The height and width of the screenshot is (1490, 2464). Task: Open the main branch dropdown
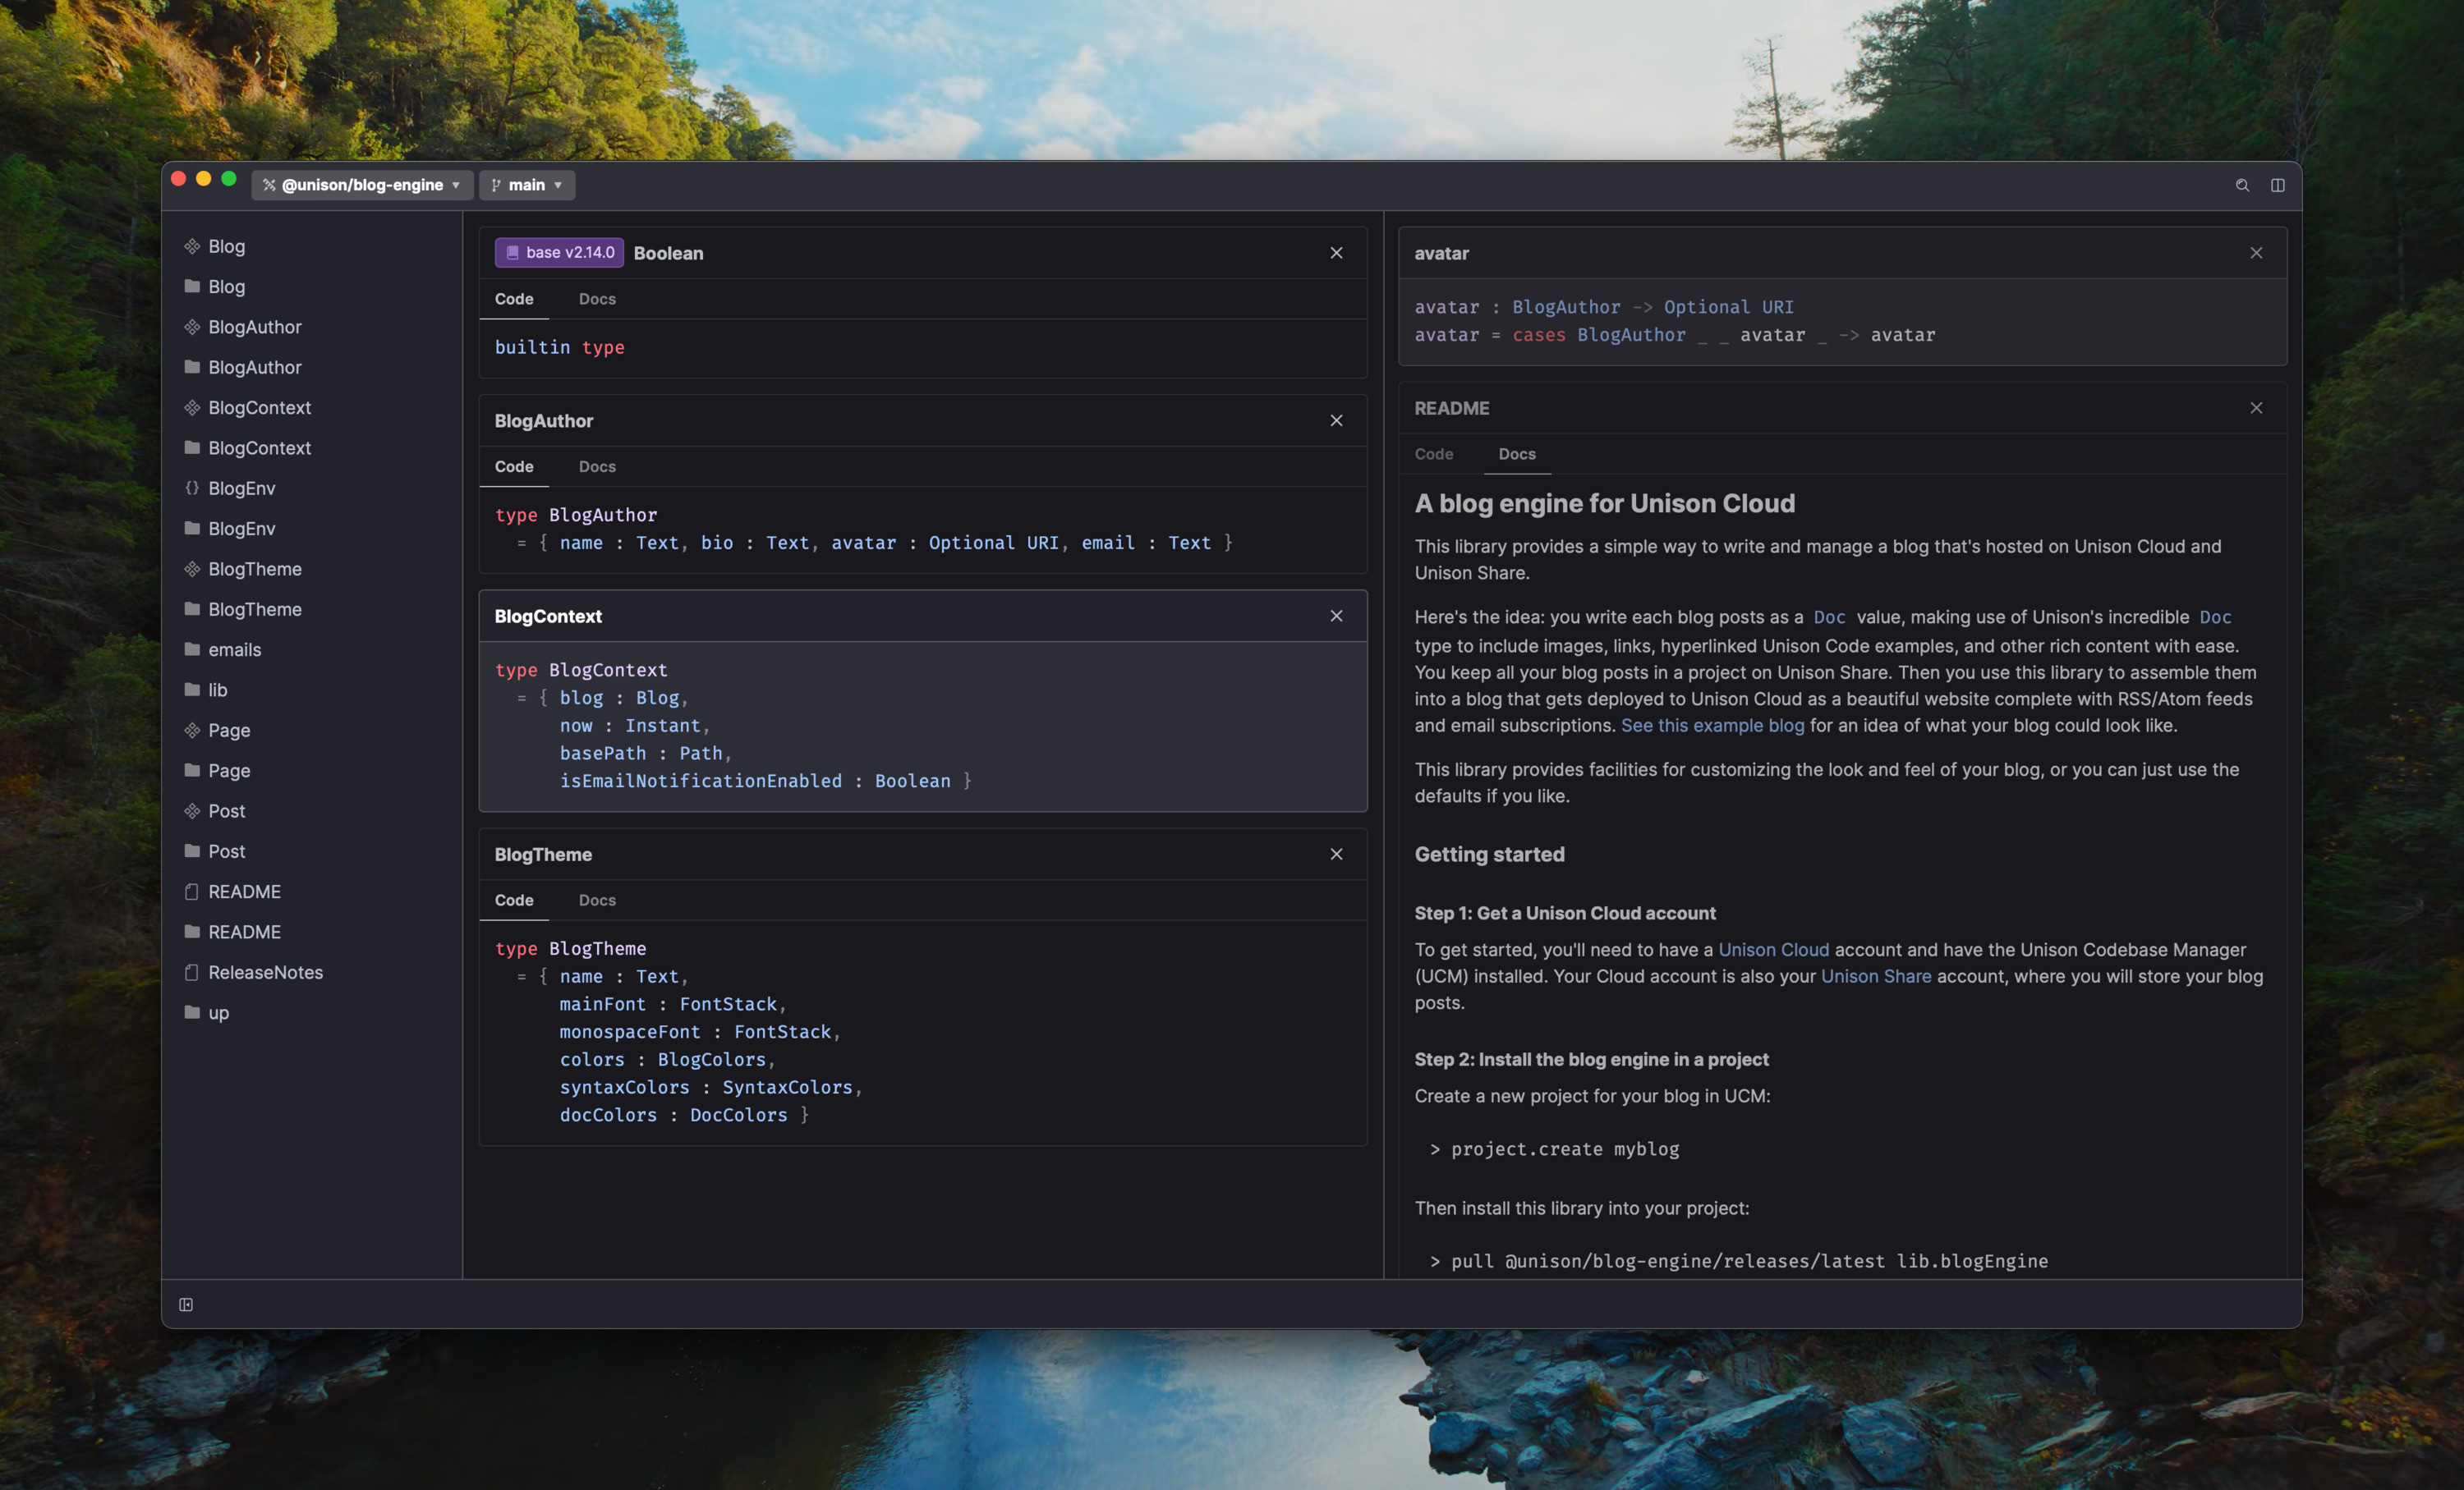527,185
